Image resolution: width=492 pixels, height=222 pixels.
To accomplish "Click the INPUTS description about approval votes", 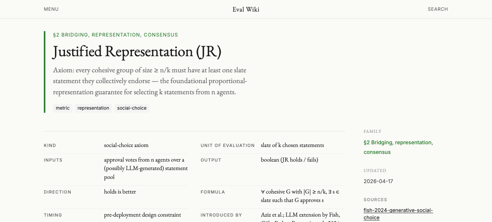I will click(x=146, y=169).
